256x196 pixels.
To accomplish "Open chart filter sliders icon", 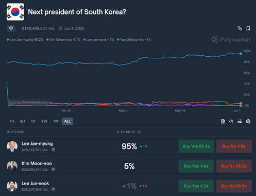I will coord(240,121).
